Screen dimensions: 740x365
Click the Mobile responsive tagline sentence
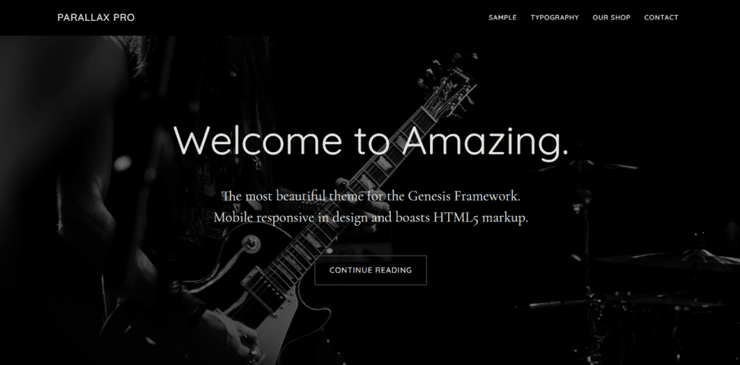point(371,218)
